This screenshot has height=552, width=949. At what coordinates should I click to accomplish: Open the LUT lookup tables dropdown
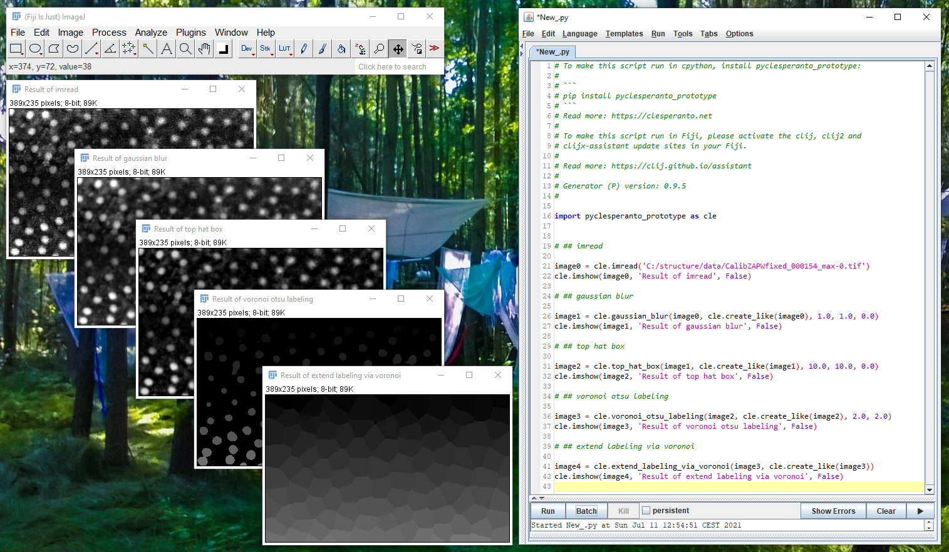(x=285, y=48)
